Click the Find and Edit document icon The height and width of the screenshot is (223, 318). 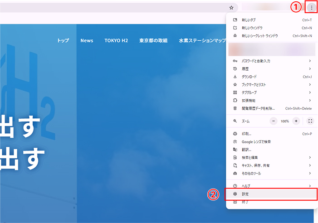coord(235,157)
